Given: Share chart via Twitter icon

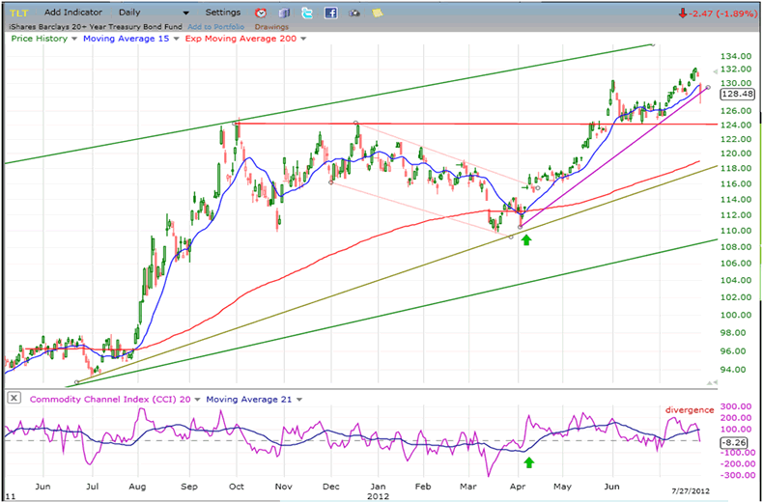Looking at the screenshot, I should tap(306, 13).
